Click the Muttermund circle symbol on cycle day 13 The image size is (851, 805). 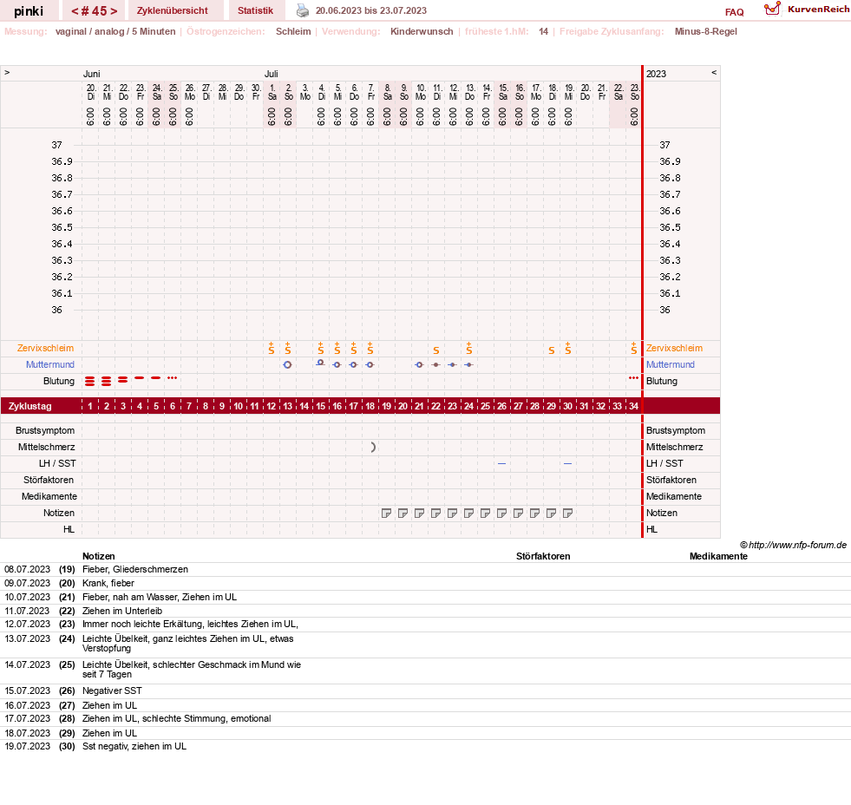tap(288, 365)
